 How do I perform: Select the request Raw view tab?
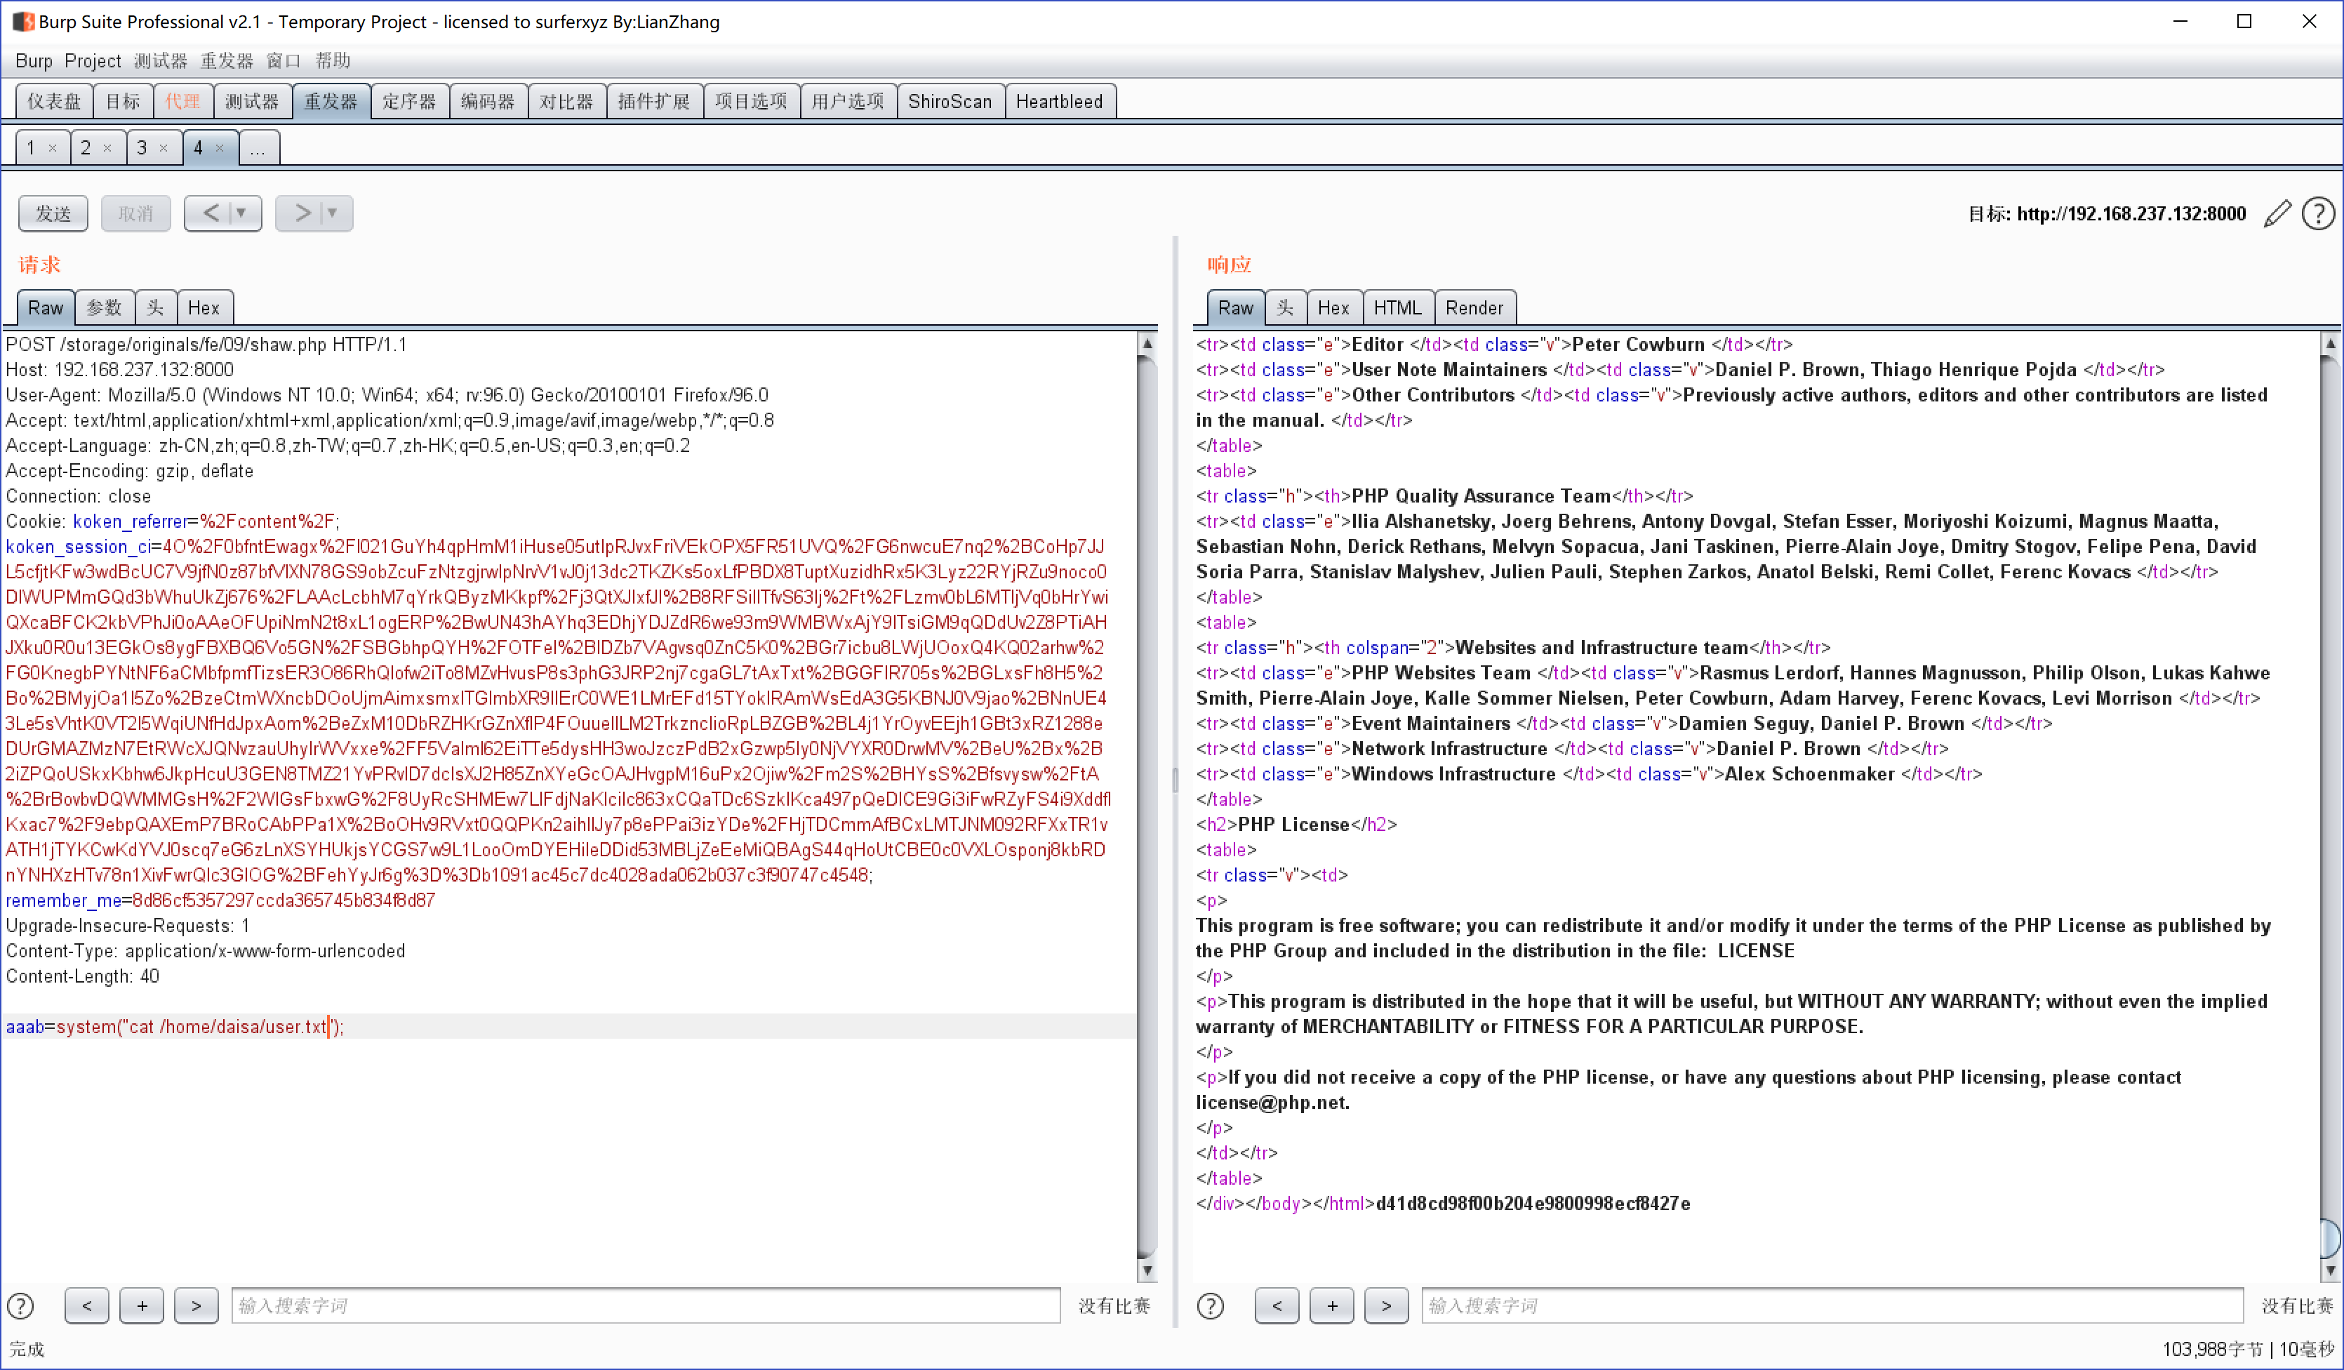click(x=46, y=308)
